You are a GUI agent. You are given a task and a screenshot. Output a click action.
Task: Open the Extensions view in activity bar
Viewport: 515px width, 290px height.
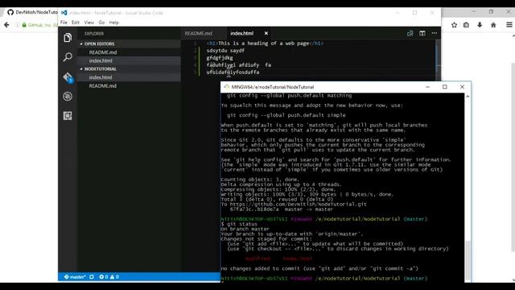coord(68,116)
